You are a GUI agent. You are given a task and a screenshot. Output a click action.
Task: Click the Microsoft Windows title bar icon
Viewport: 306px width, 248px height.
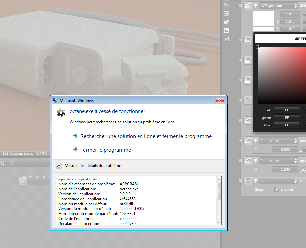point(56,100)
